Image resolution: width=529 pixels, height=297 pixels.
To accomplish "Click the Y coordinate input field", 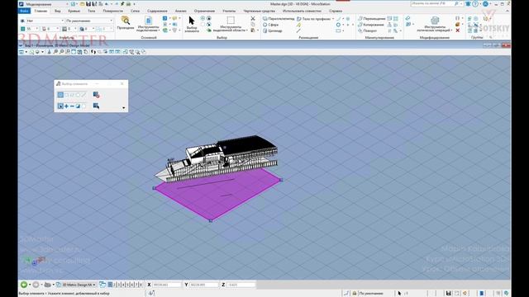I will (204, 285).
